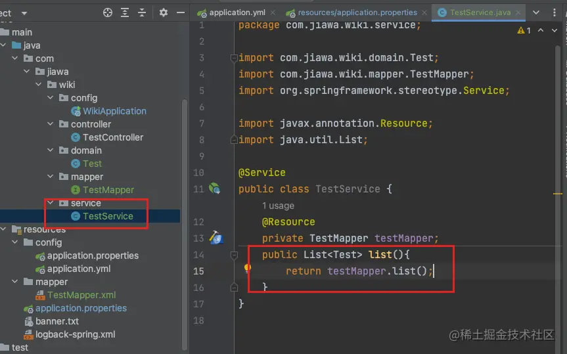Go to previous highlighted problem arrow
This screenshot has height=354, width=567.
[541, 30]
